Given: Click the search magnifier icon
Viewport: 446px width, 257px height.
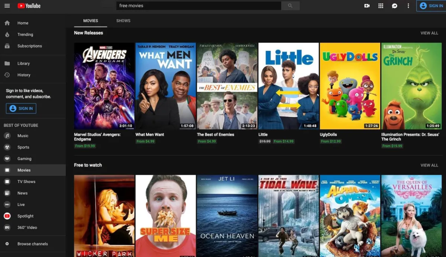Looking at the screenshot, I should (x=290, y=6).
